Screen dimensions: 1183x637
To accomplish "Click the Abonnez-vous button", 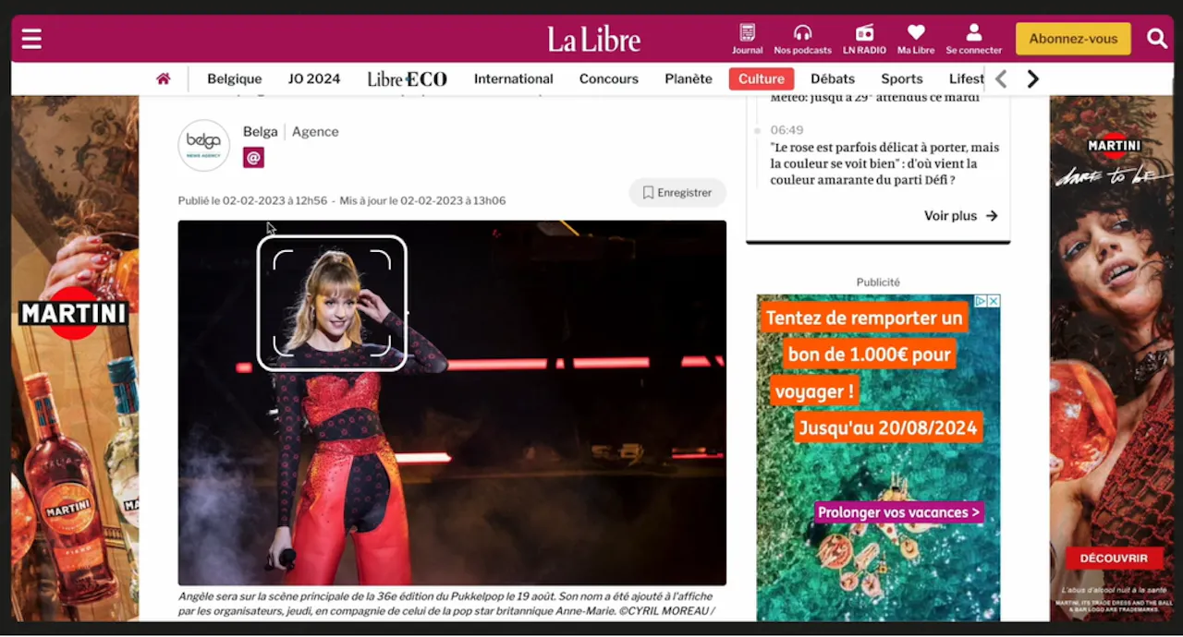I will tap(1073, 39).
